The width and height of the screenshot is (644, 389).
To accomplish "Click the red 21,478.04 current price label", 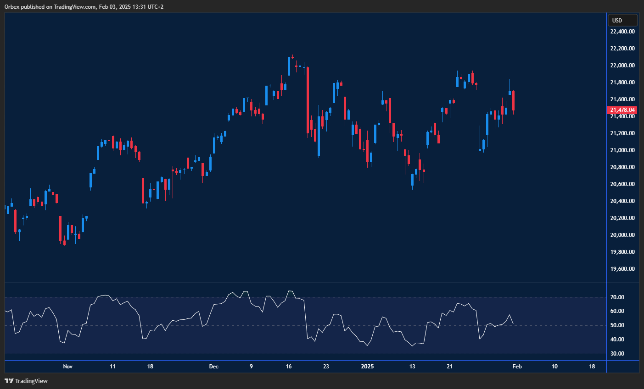I will tap(622, 110).
